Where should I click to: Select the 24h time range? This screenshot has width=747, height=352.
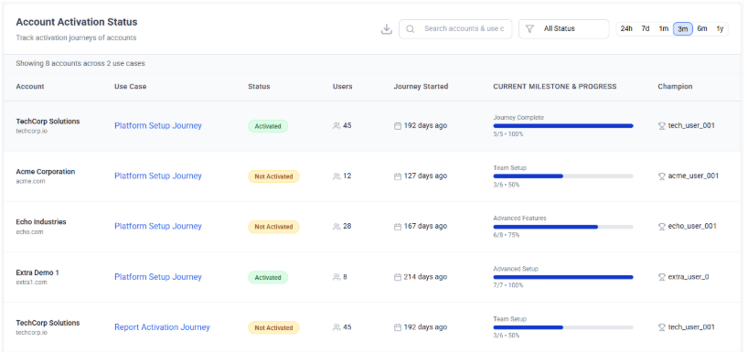tap(626, 29)
